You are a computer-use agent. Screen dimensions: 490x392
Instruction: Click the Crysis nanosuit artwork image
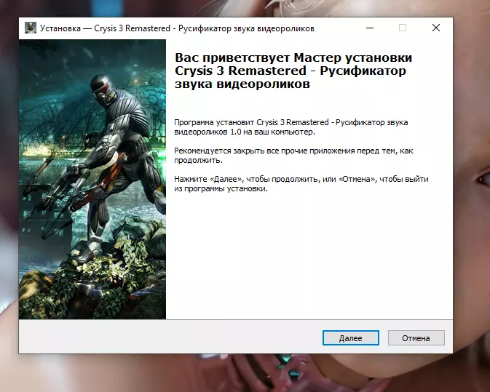point(92,179)
